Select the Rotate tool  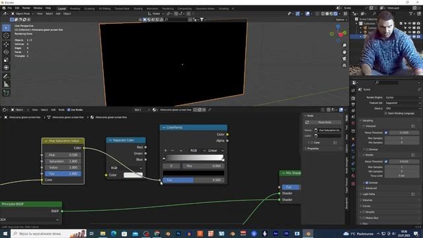point(6,52)
